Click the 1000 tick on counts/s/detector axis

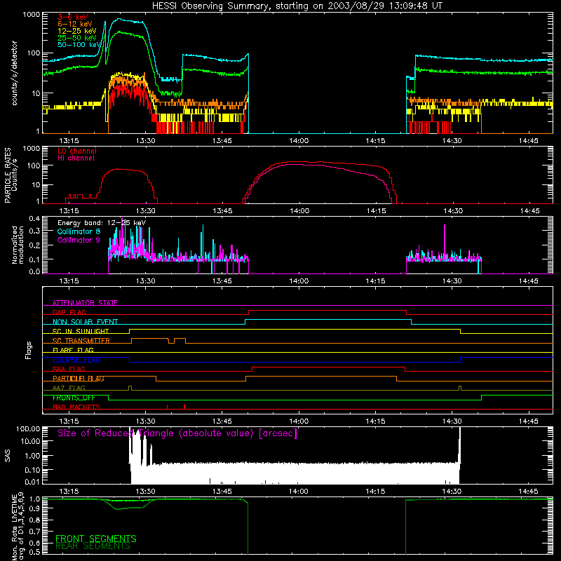click(31, 15)
